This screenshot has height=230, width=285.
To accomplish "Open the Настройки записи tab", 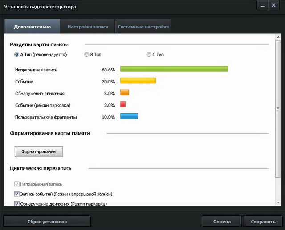I will 88,27.
